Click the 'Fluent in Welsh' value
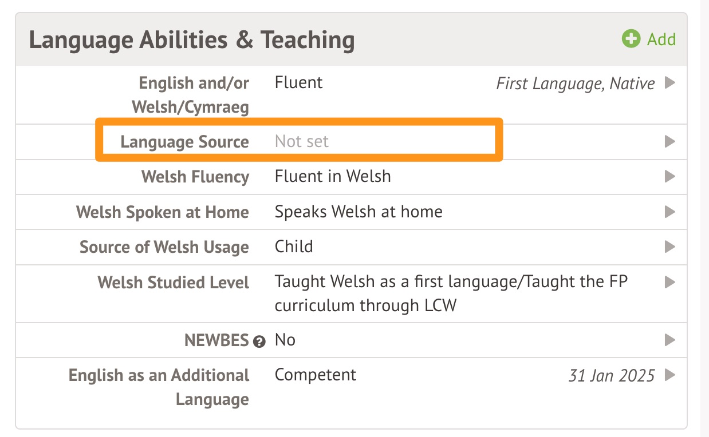709x437 pixels. pos(333,176)
